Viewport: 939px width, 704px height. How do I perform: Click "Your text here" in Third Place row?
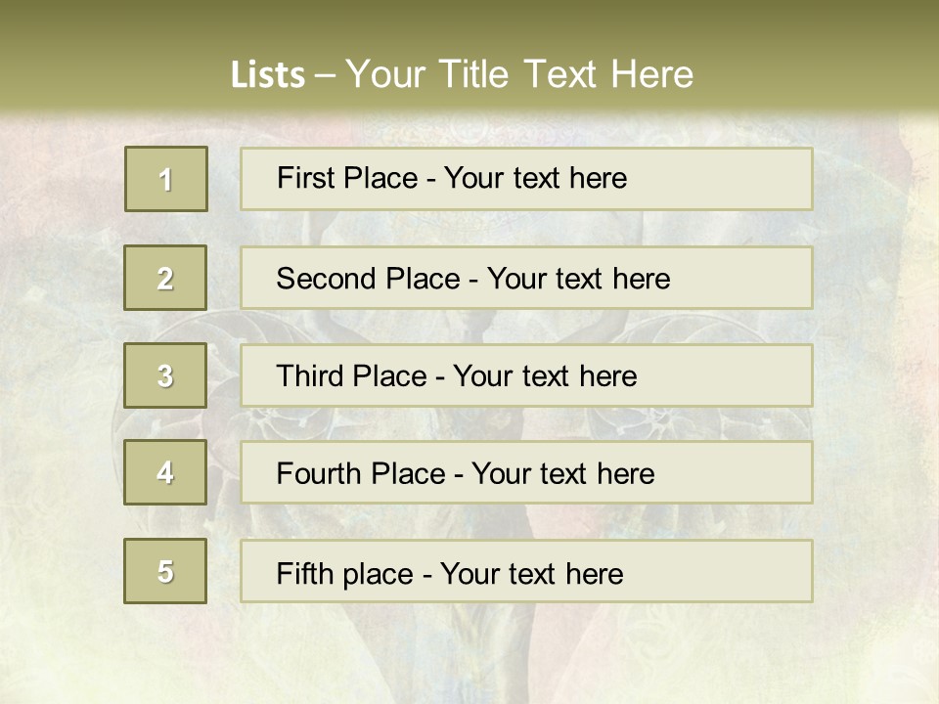545,376
